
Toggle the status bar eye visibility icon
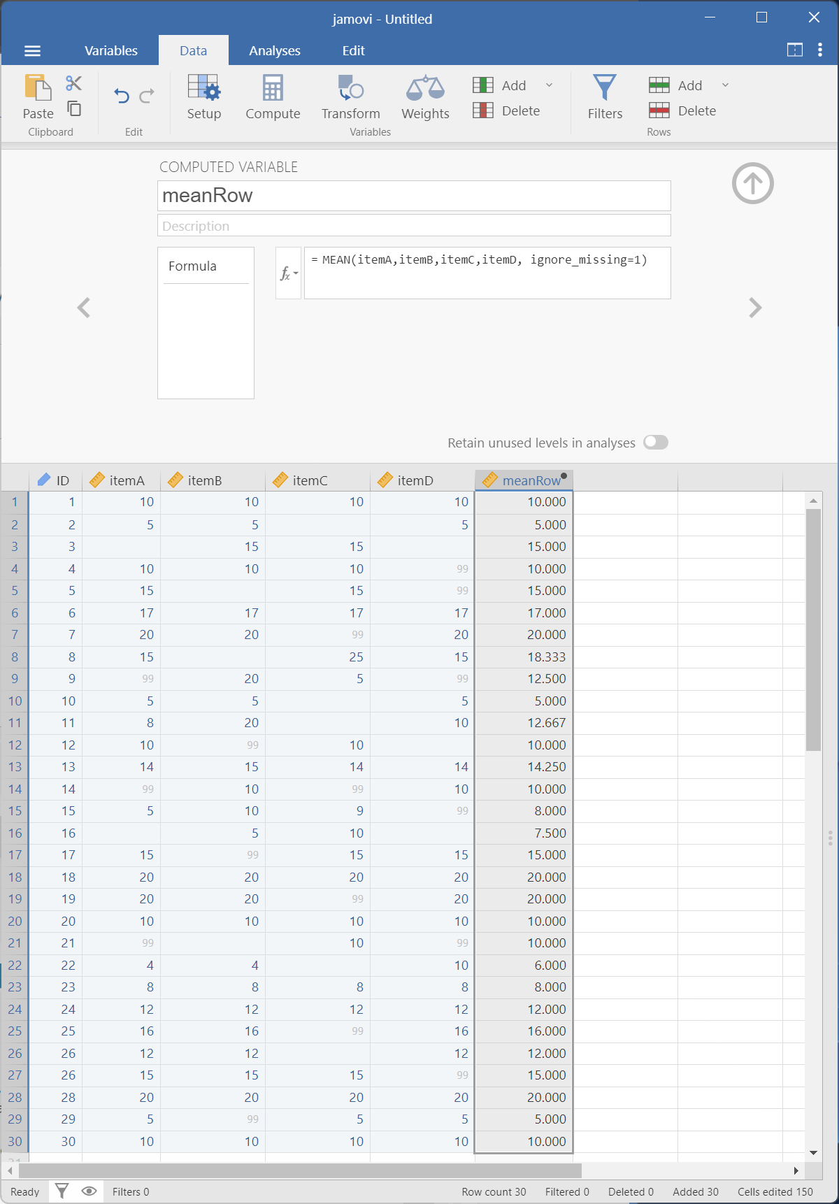tap(89, 1191)
